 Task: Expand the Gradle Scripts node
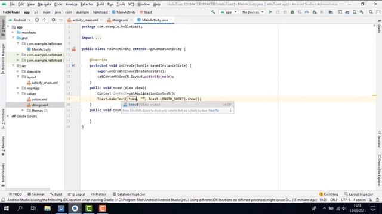click(8, 117)
